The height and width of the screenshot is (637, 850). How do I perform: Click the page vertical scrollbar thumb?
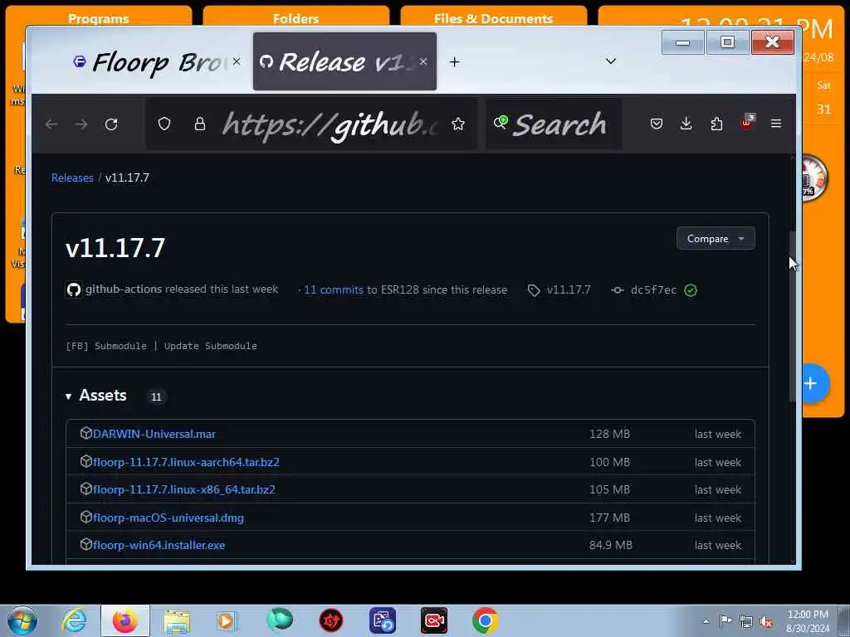tap(792, 316)
